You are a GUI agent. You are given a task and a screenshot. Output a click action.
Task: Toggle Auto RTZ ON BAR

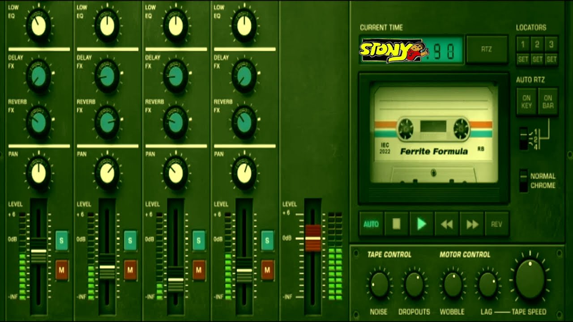click(x=548, y=102)
